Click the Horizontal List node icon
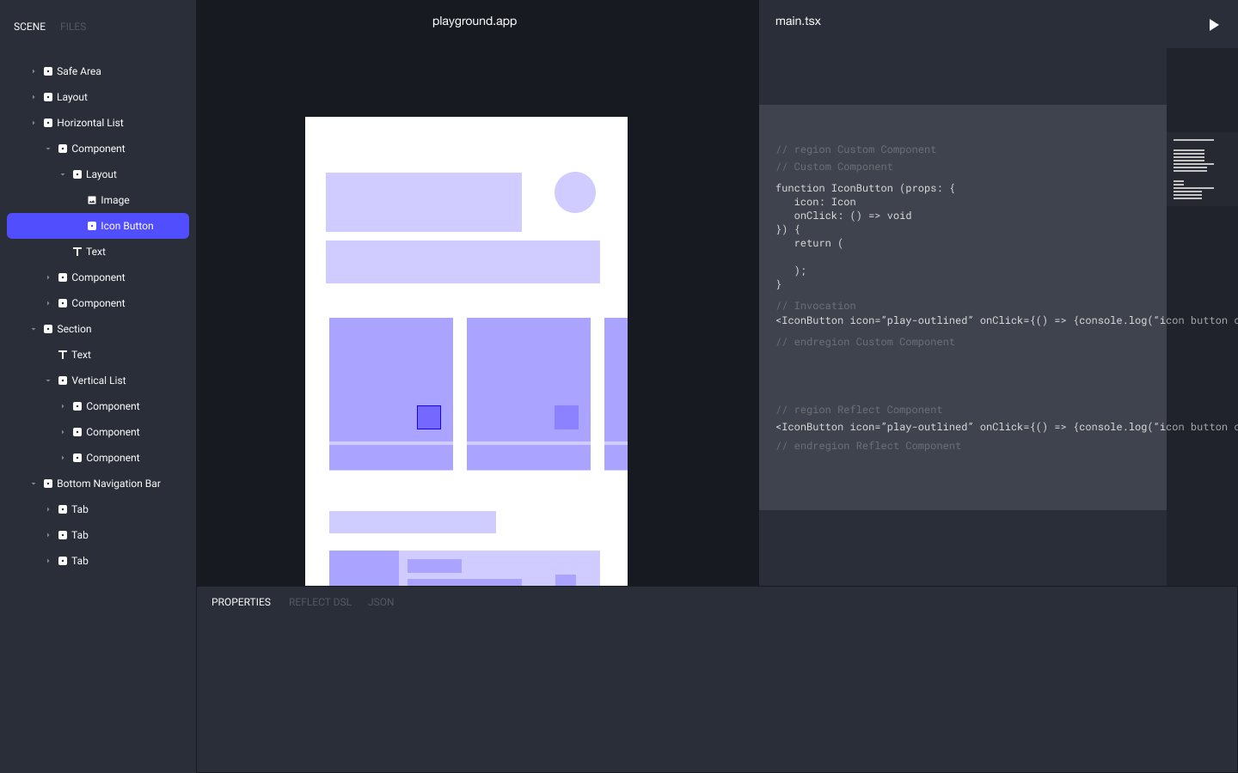Screen dimensions: 1238x773 (x=48, y=123)
